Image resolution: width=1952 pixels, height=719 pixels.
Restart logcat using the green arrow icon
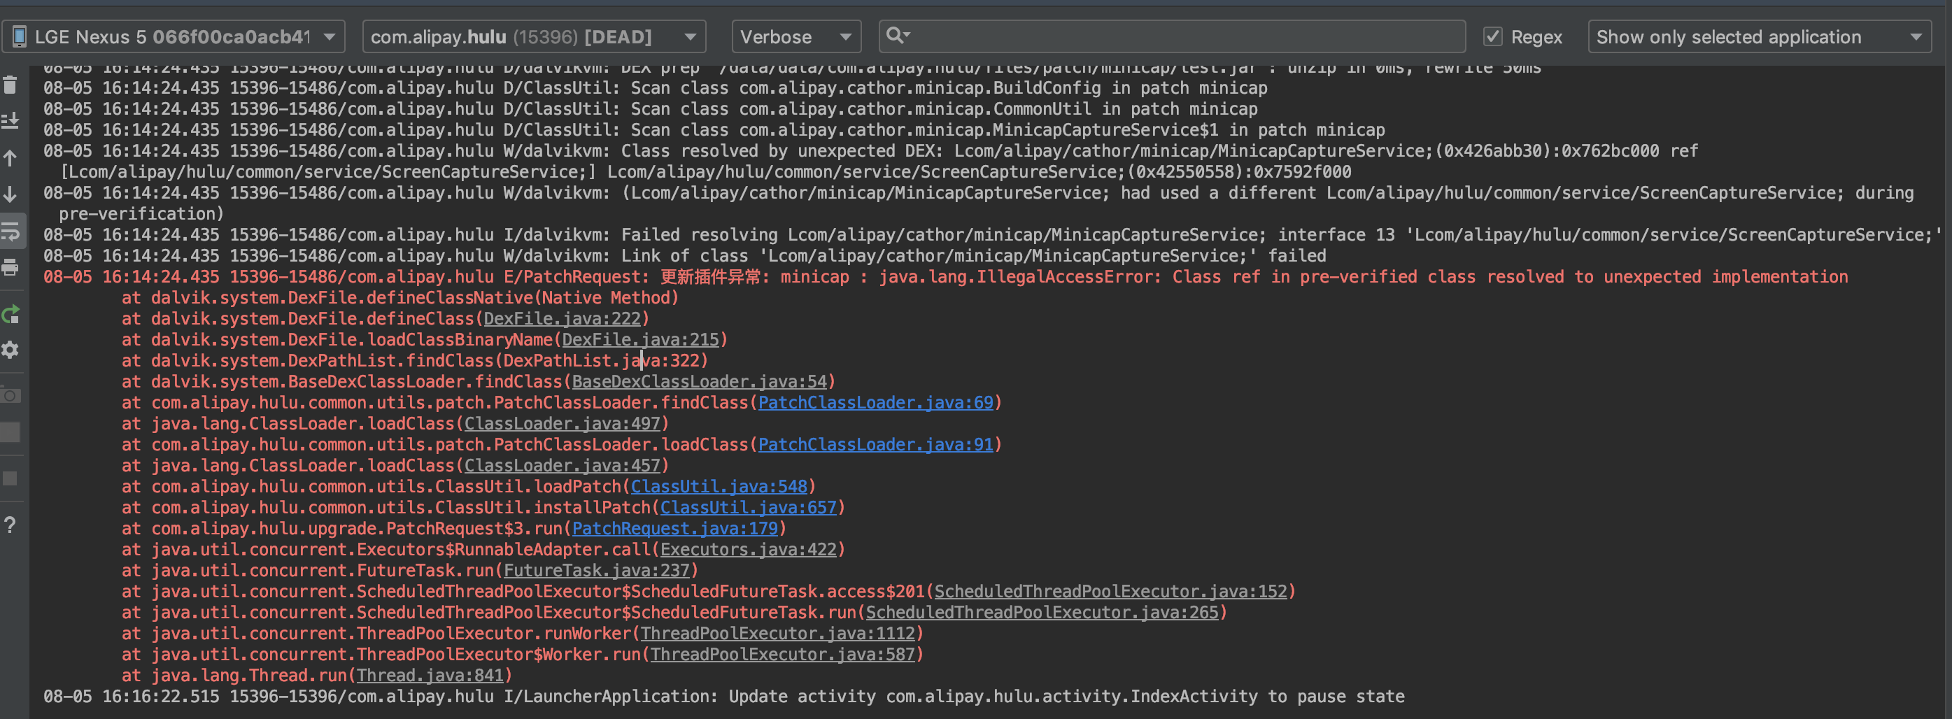pos(10,315)
